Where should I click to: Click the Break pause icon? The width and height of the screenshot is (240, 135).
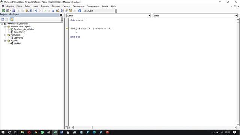(49, 11)
